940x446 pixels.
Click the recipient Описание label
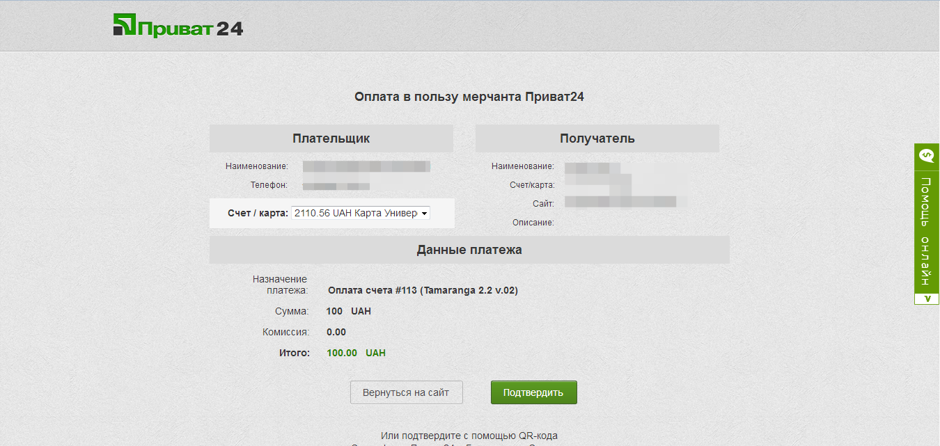tap(533, 223)
